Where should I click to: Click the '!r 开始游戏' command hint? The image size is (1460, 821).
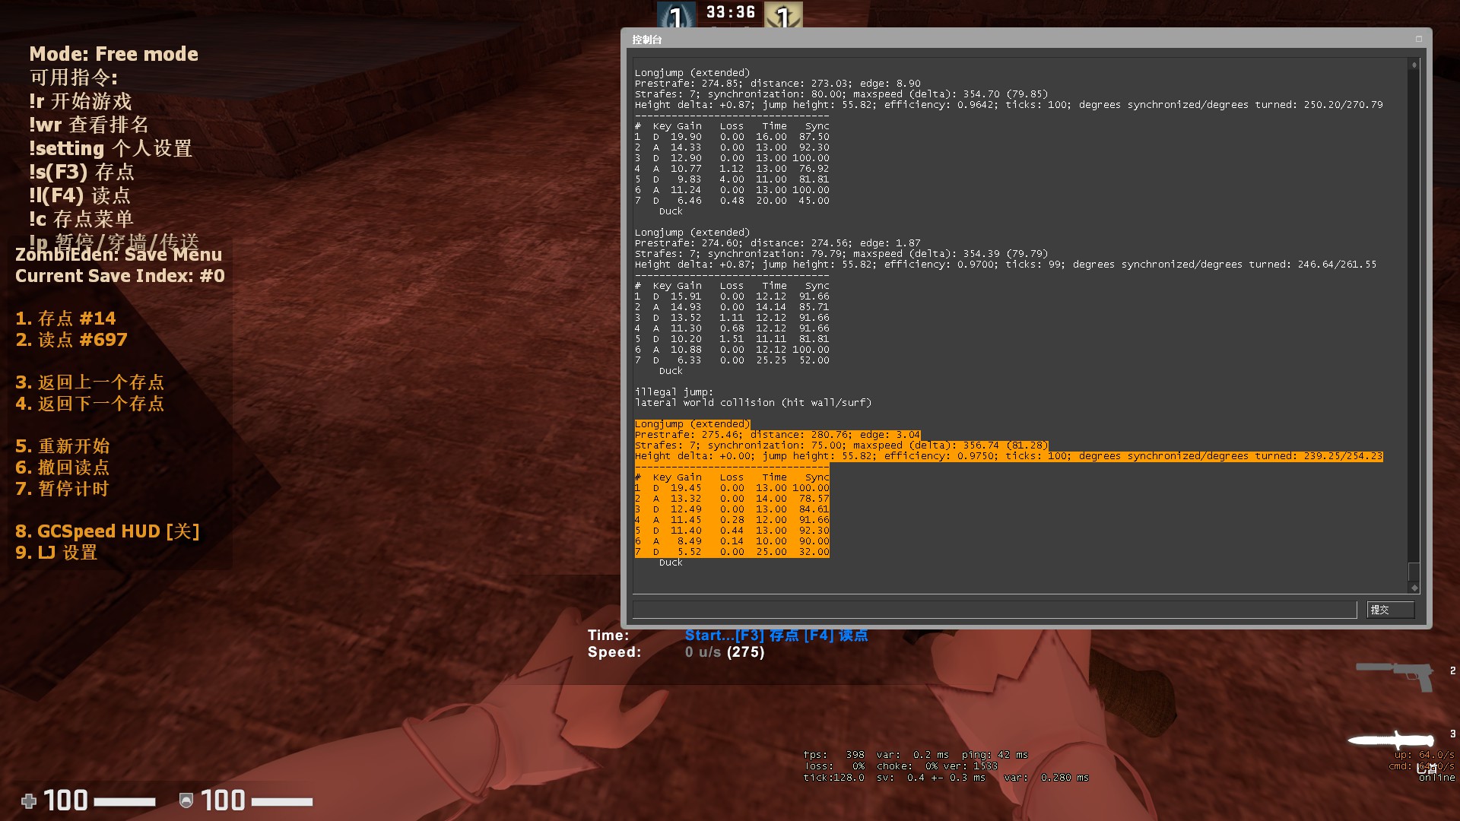click(x=80, y=101)
